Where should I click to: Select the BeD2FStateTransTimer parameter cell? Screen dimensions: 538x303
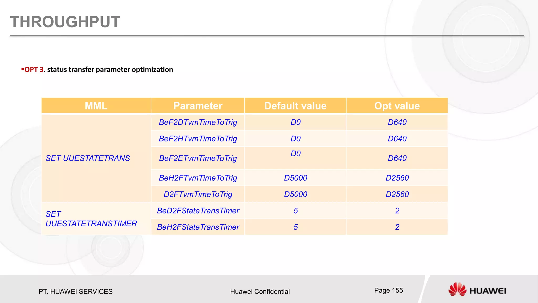(x=198, y=210)
